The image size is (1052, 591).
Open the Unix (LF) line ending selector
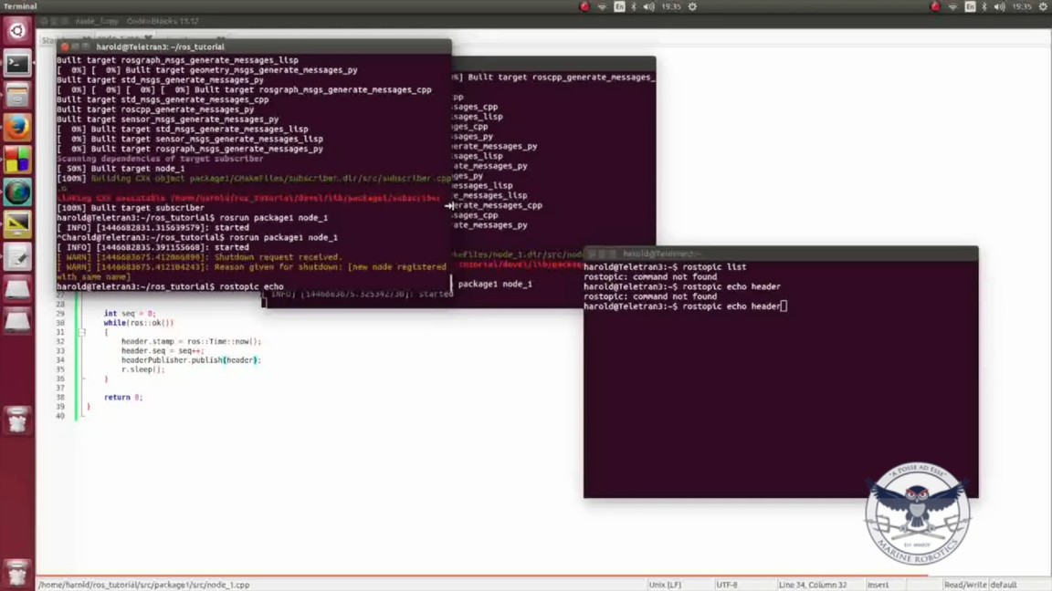coord(664,585)
